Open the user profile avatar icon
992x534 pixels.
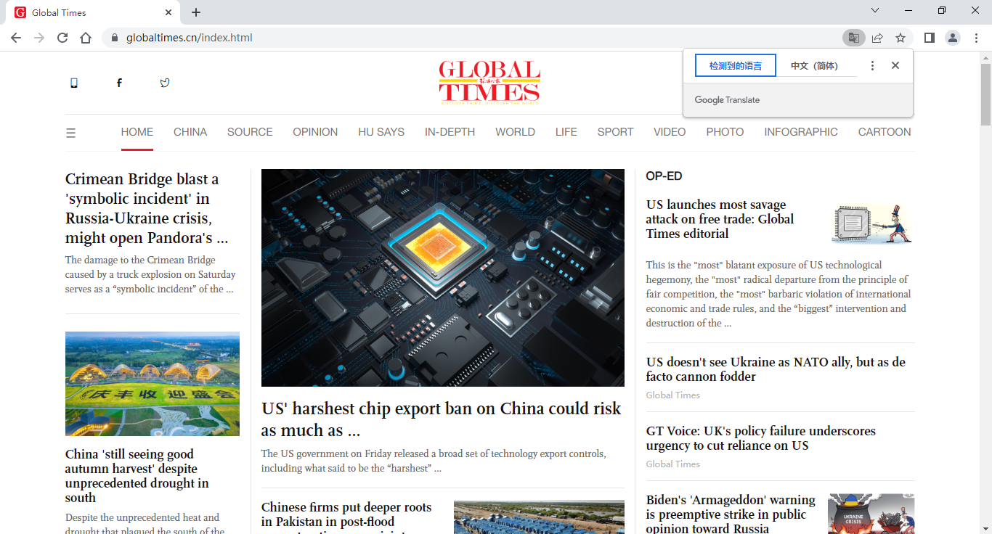953,38
